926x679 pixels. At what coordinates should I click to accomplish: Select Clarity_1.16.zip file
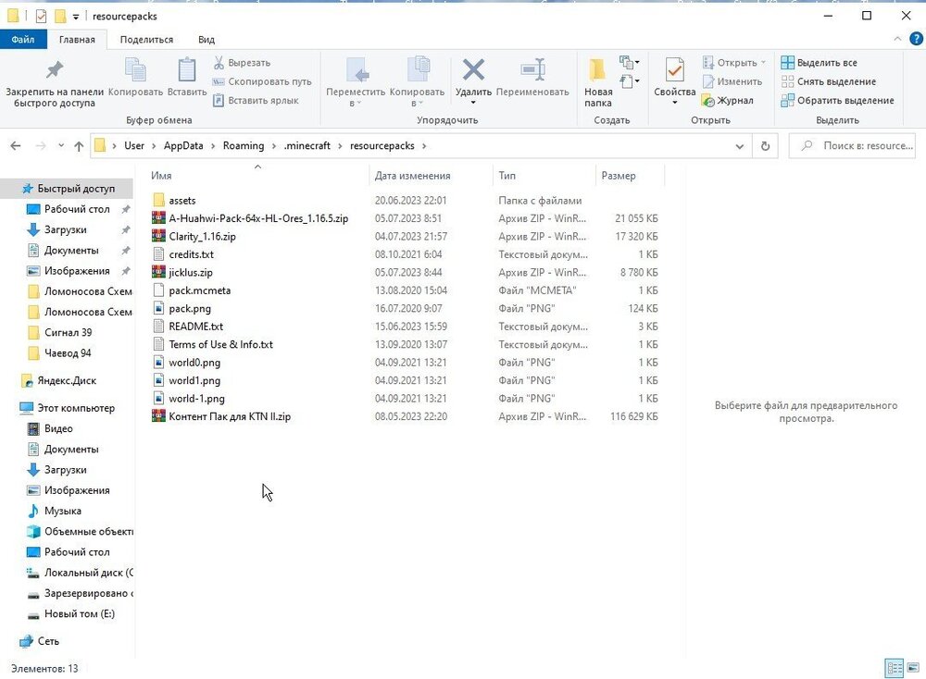tap(202, 237)
